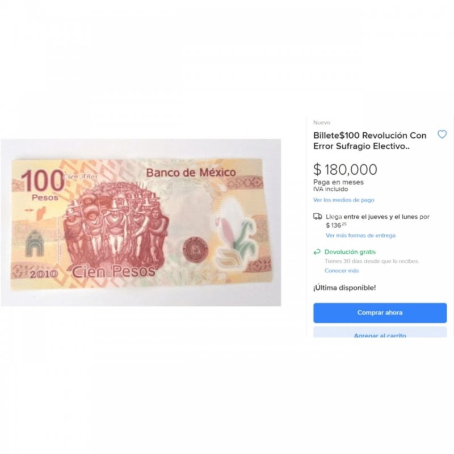This screenshot has height=454, width=454.
Task: Click the Devolución gratis label
Action: 350,252
